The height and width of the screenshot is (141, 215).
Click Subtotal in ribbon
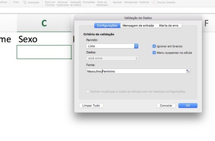(144, 2)
